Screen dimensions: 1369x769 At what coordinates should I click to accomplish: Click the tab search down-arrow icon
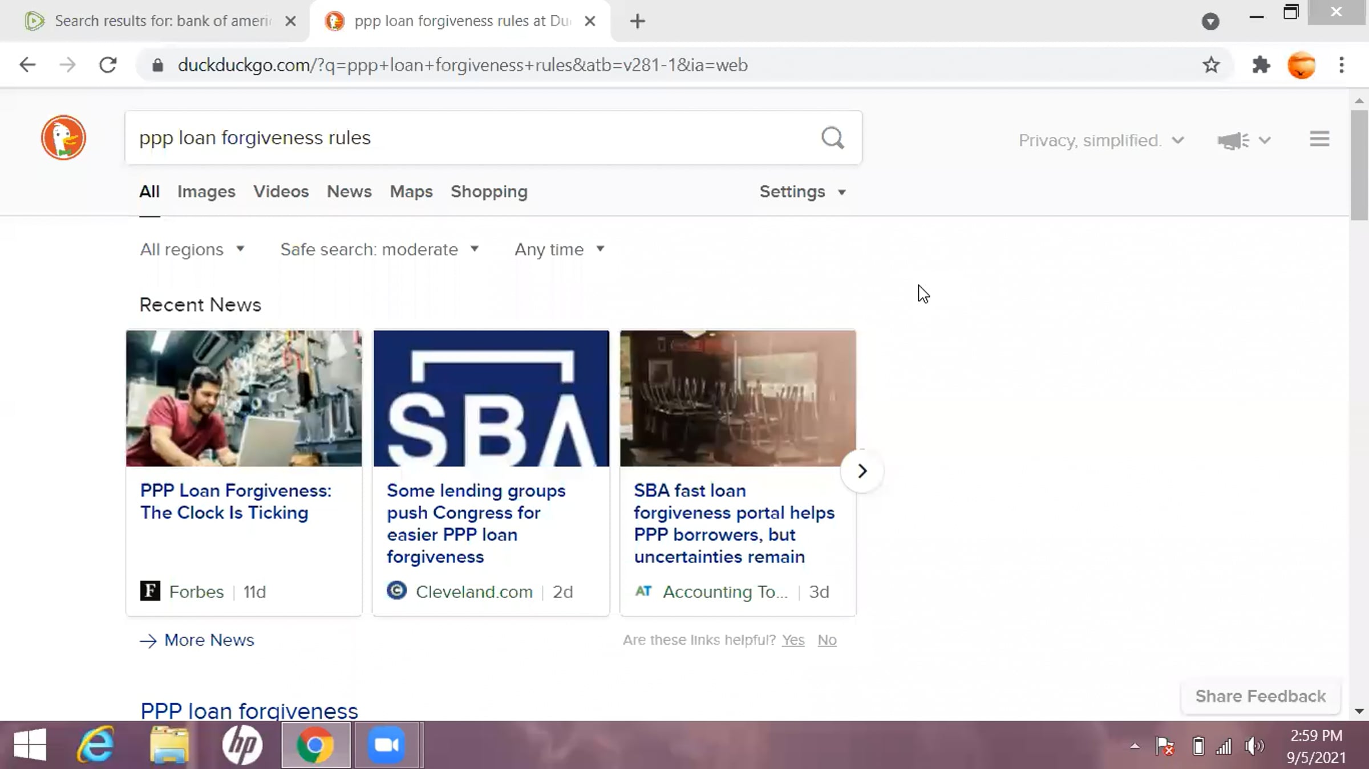tap(1210, 22)
